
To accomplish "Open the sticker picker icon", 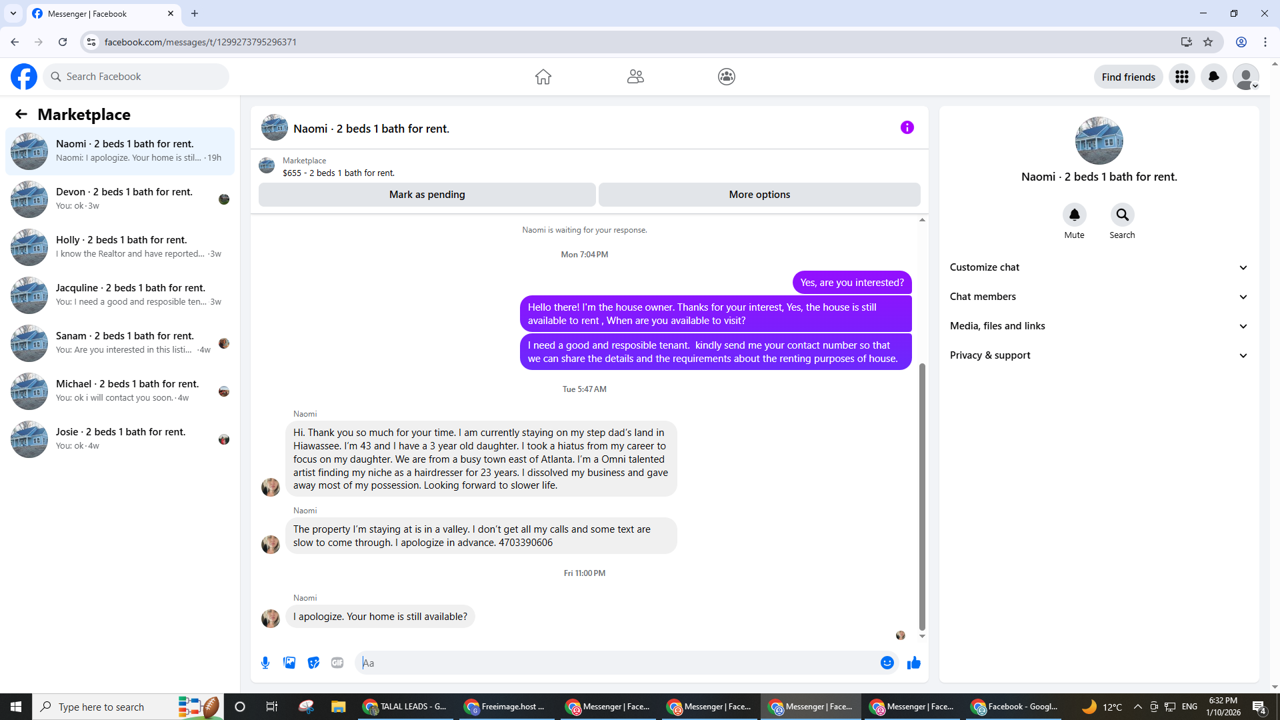I will click(313, 663).
